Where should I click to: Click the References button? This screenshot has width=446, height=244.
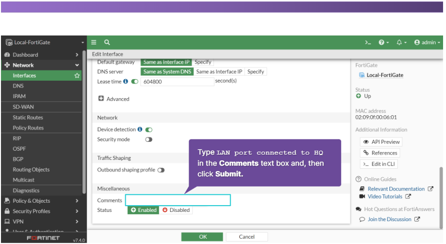380,153
